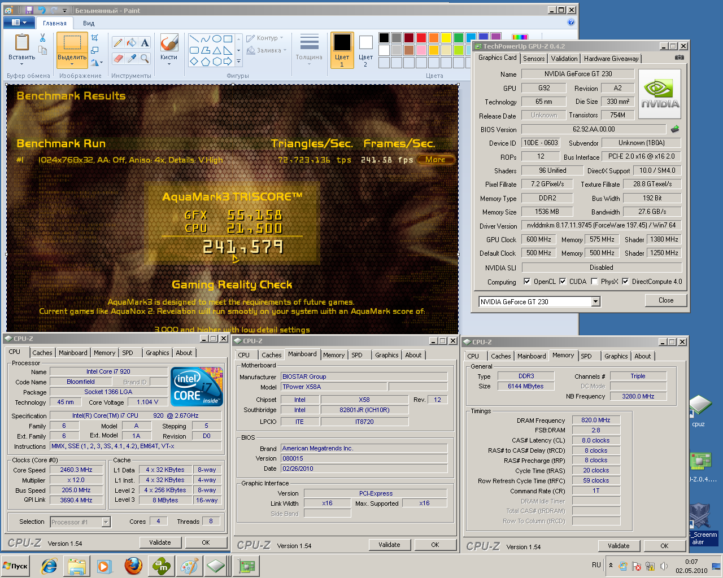Select the pentagon shape in shapes gallery
This screenshot has height=578, width=723.
pyautogui.click(x=205, y=62)
